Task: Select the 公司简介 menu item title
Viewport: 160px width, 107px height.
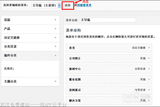Action: pyautogui.click(x=75, y=58)
